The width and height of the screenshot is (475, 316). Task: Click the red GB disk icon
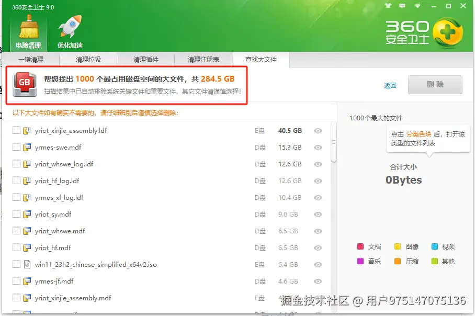pos(25,85)
